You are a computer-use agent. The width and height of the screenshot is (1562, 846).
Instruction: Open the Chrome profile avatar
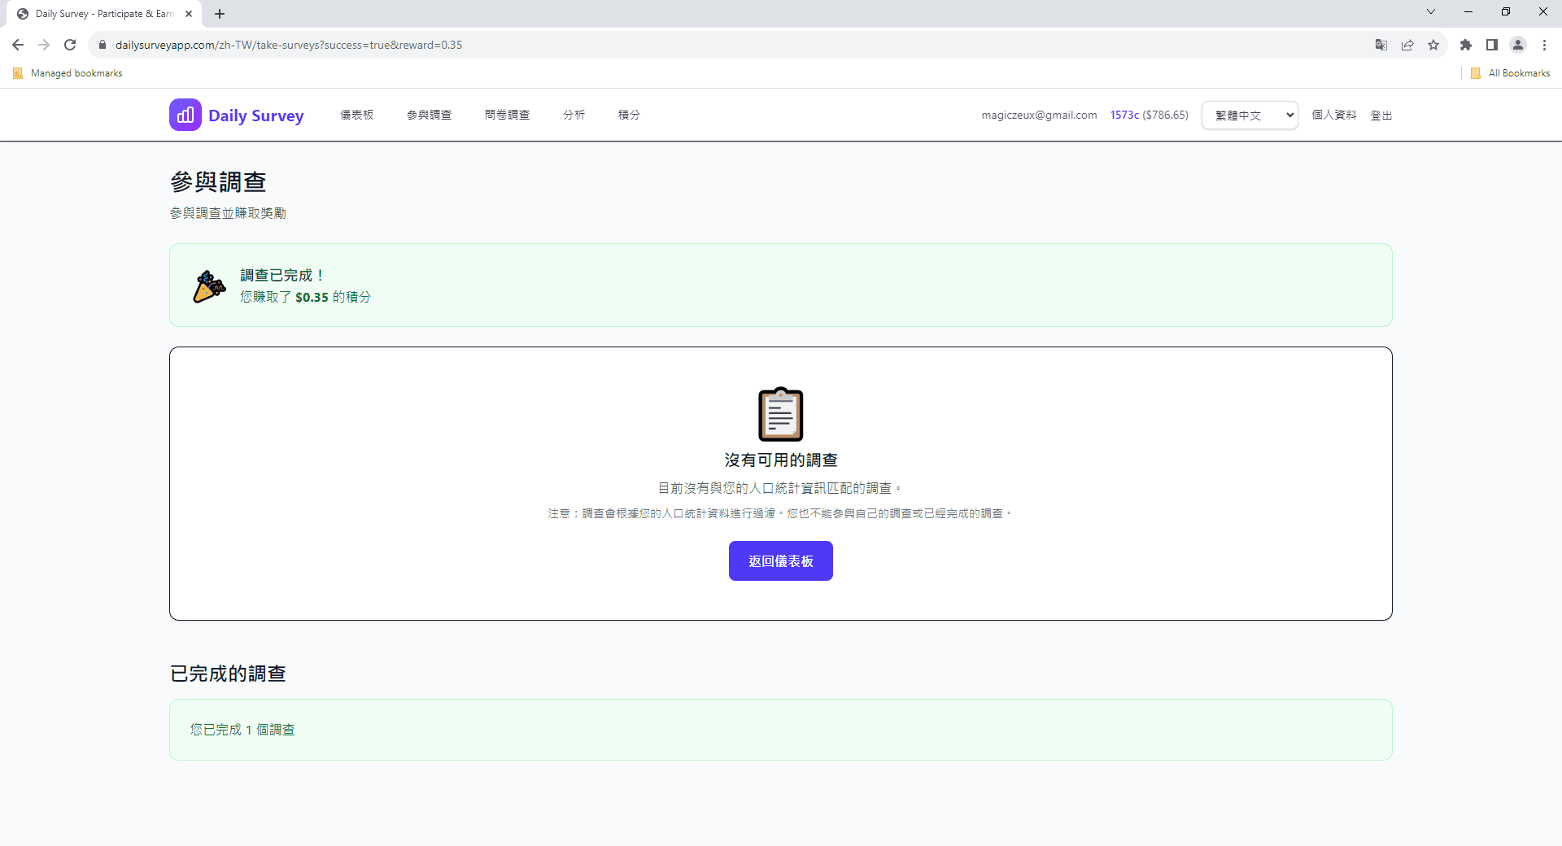(x=1518, y=45)
